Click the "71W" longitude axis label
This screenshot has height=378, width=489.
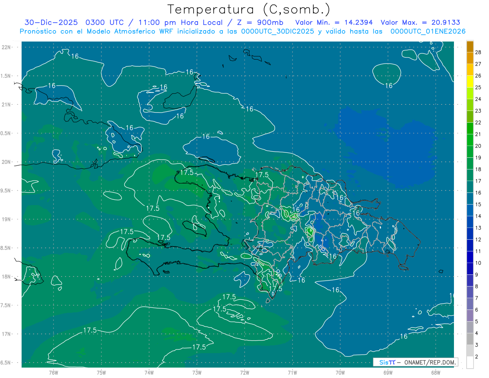[292, 372]
